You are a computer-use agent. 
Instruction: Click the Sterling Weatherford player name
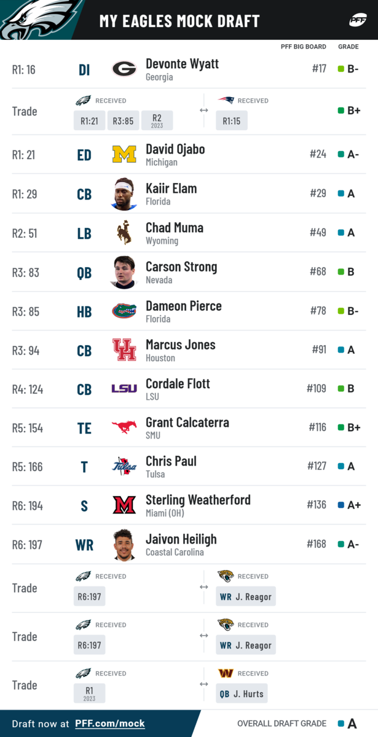click(x=198, y=499)
